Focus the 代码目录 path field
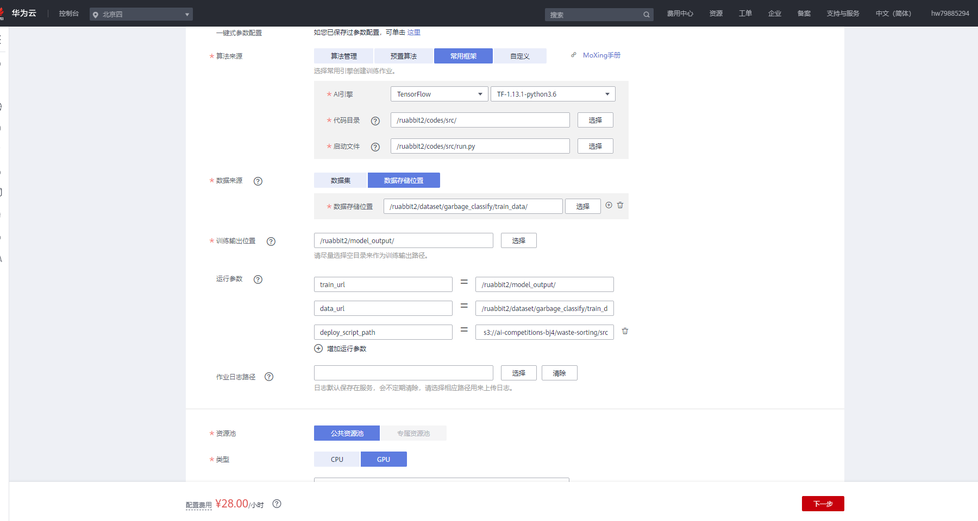 coord(480,120)
